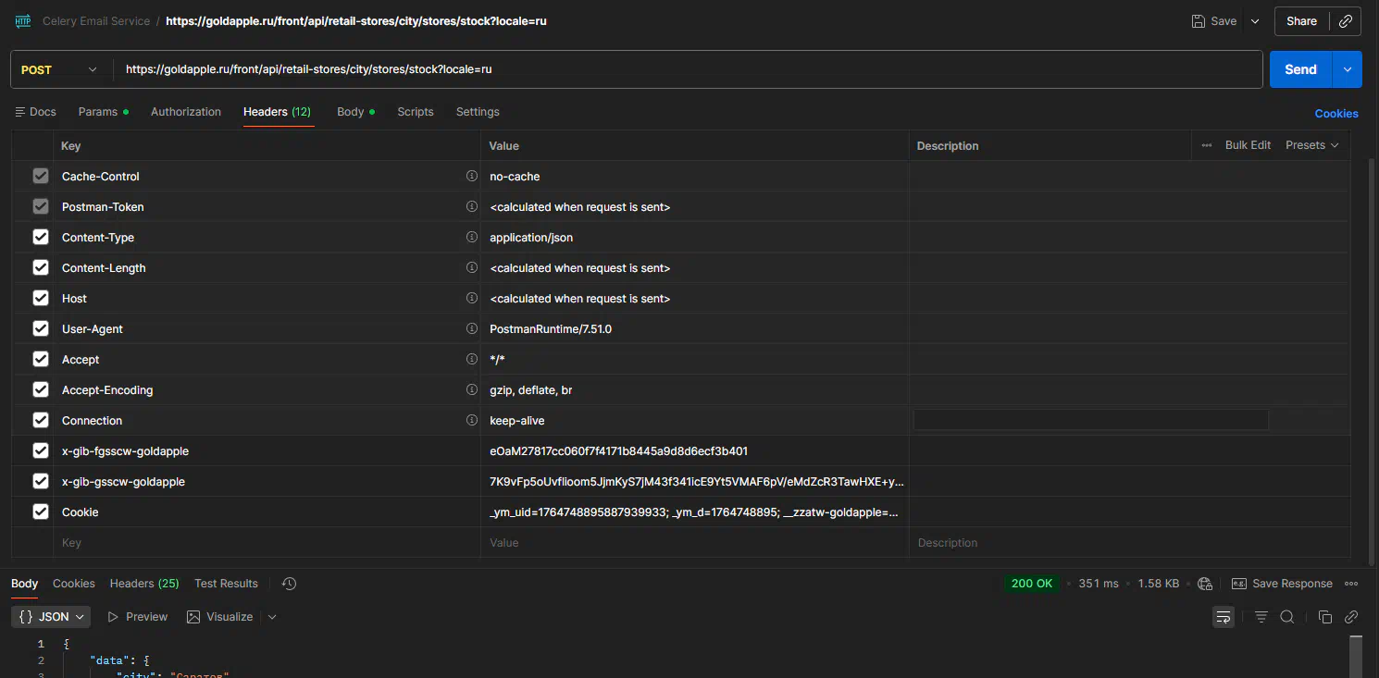Click the blue Send button
The width and height of the screenshot is (1379, 678).
(x=1300, y=69)
